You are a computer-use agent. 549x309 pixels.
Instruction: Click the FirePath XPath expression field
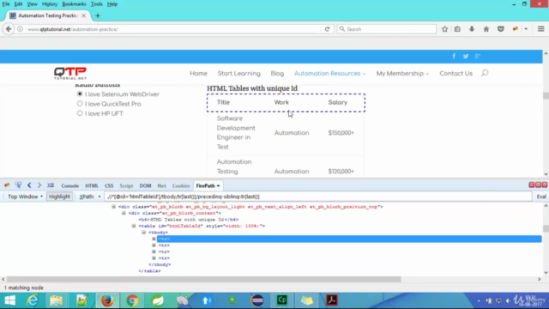[x=318, y=197]
